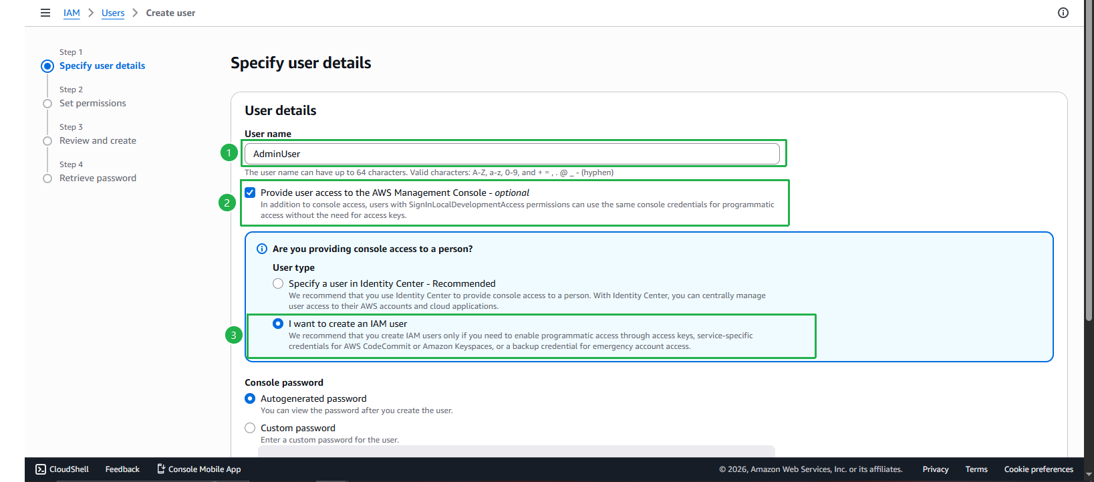Click the info icon at top right

(x=1063, y=13)
